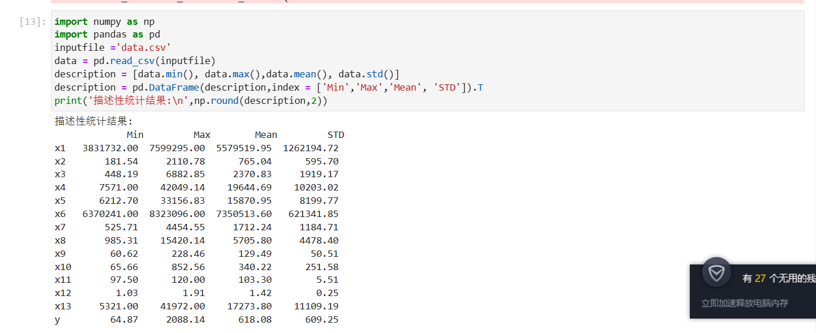
Task: Click the 'x3' row label
Action: [x=60, y=174]
